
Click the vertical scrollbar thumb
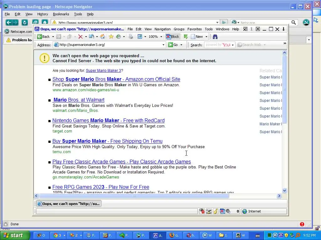click(x=284, y=89)
